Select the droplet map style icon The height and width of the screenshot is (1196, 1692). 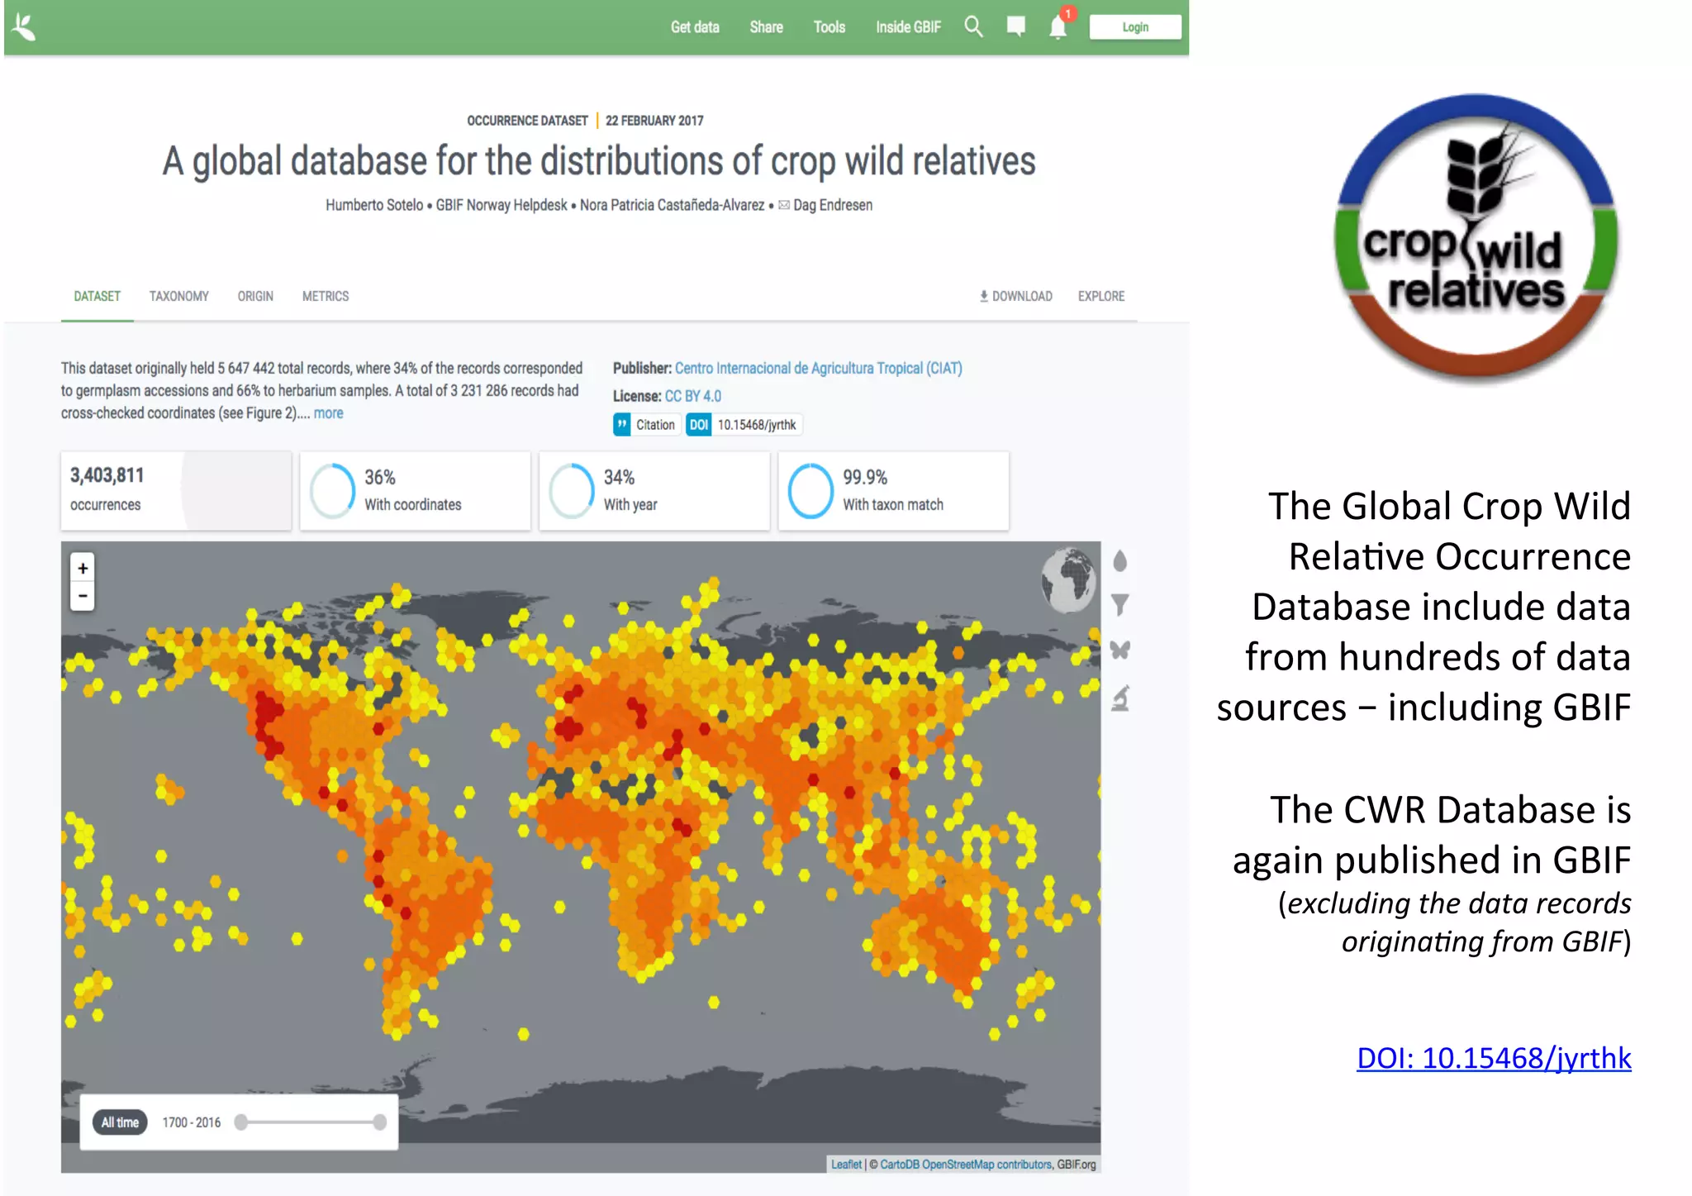click(x=1119, y=561)
